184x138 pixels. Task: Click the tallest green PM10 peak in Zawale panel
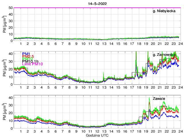149,98
